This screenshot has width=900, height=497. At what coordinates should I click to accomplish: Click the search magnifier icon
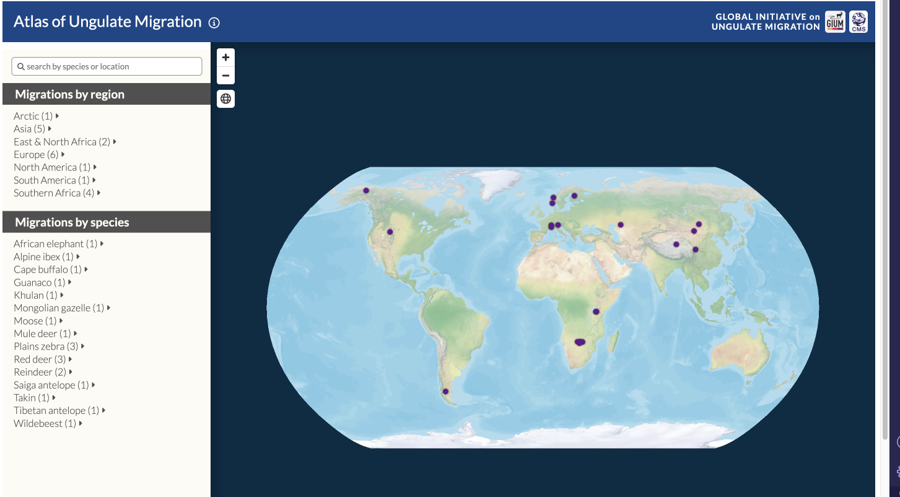pyautogui.click(x=21, y=66)
